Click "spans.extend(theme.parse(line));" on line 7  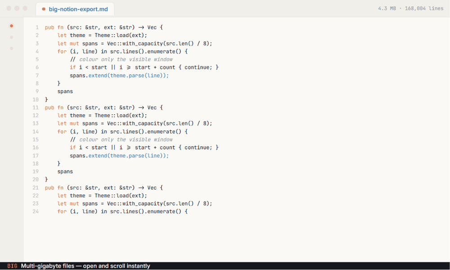click(119, 76)
